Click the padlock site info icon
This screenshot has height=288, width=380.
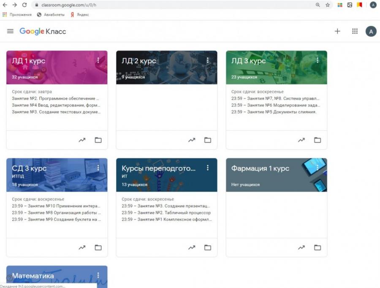[37, 5]
